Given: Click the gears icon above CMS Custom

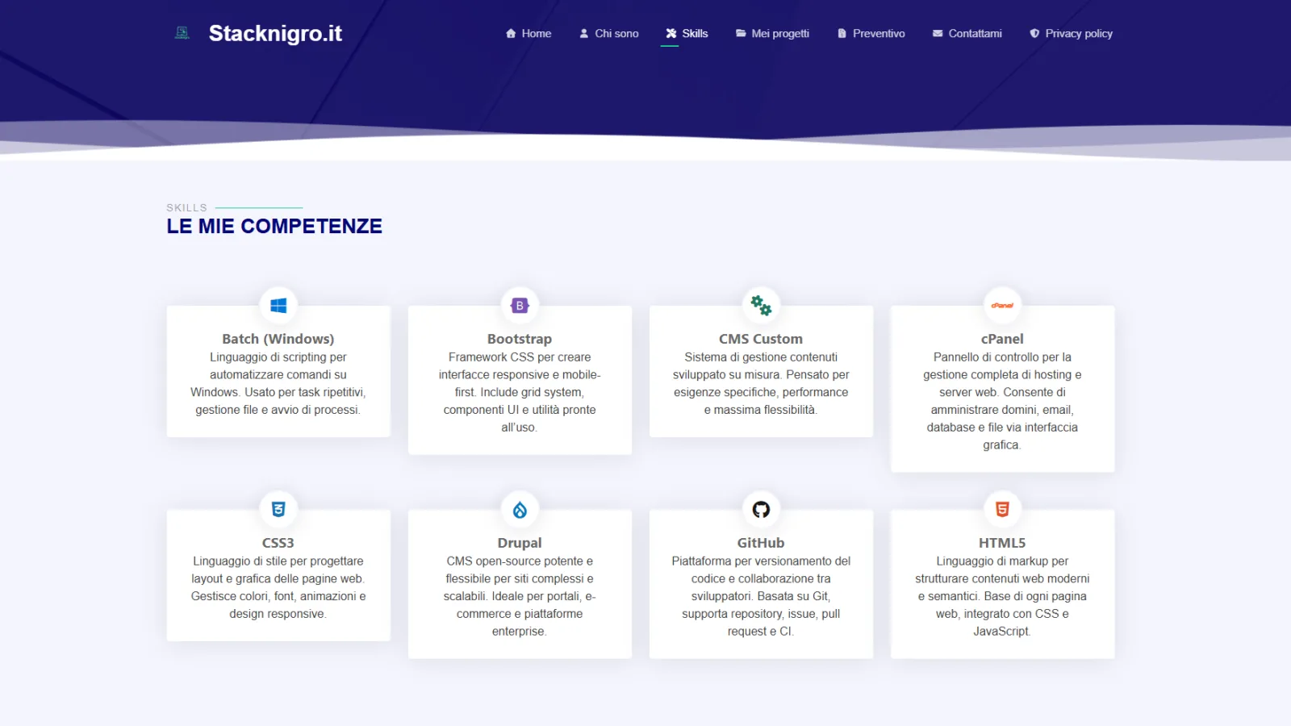Looking at the screenshot, I should point(761,305).
